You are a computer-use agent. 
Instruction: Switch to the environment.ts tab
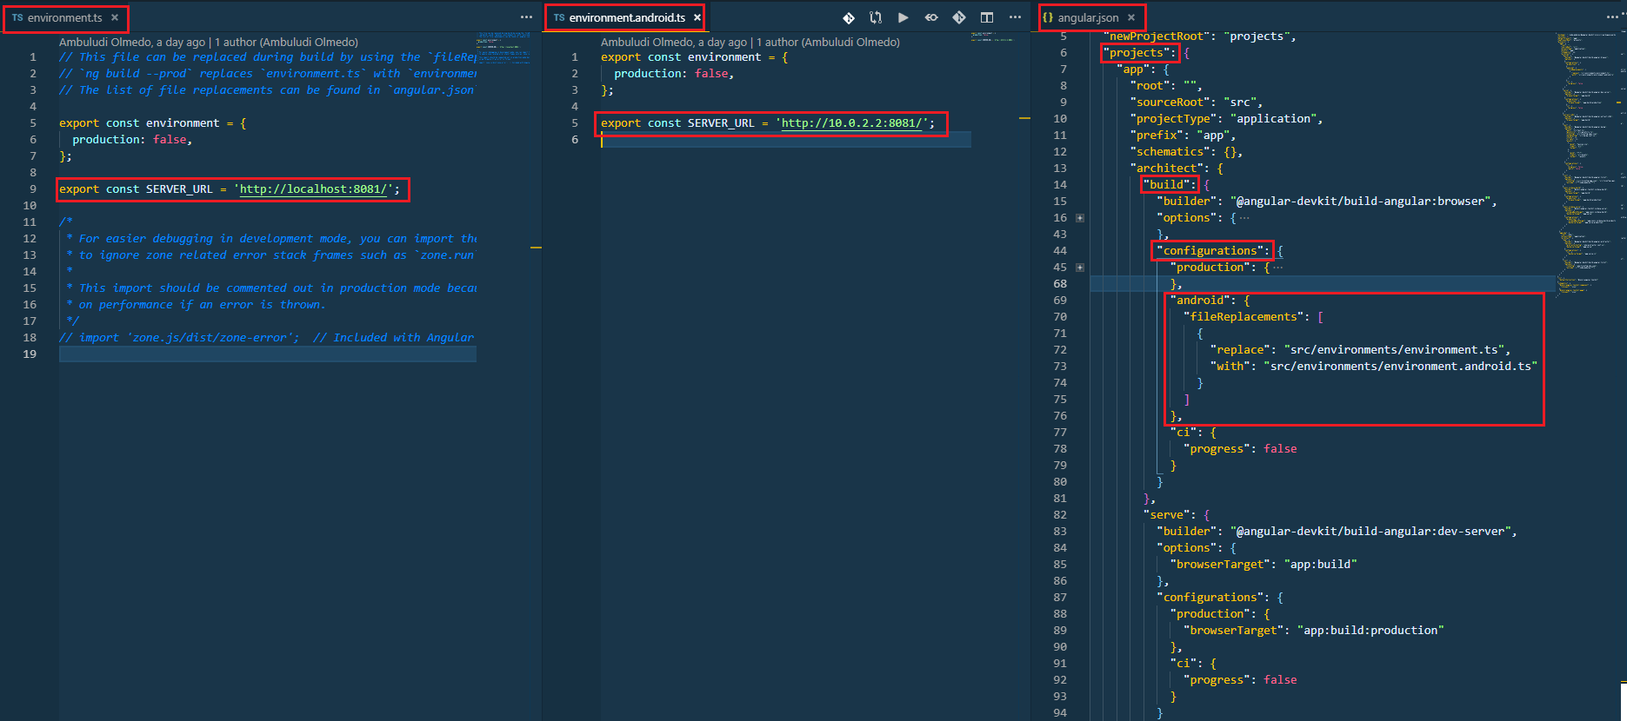pos(64,17)
